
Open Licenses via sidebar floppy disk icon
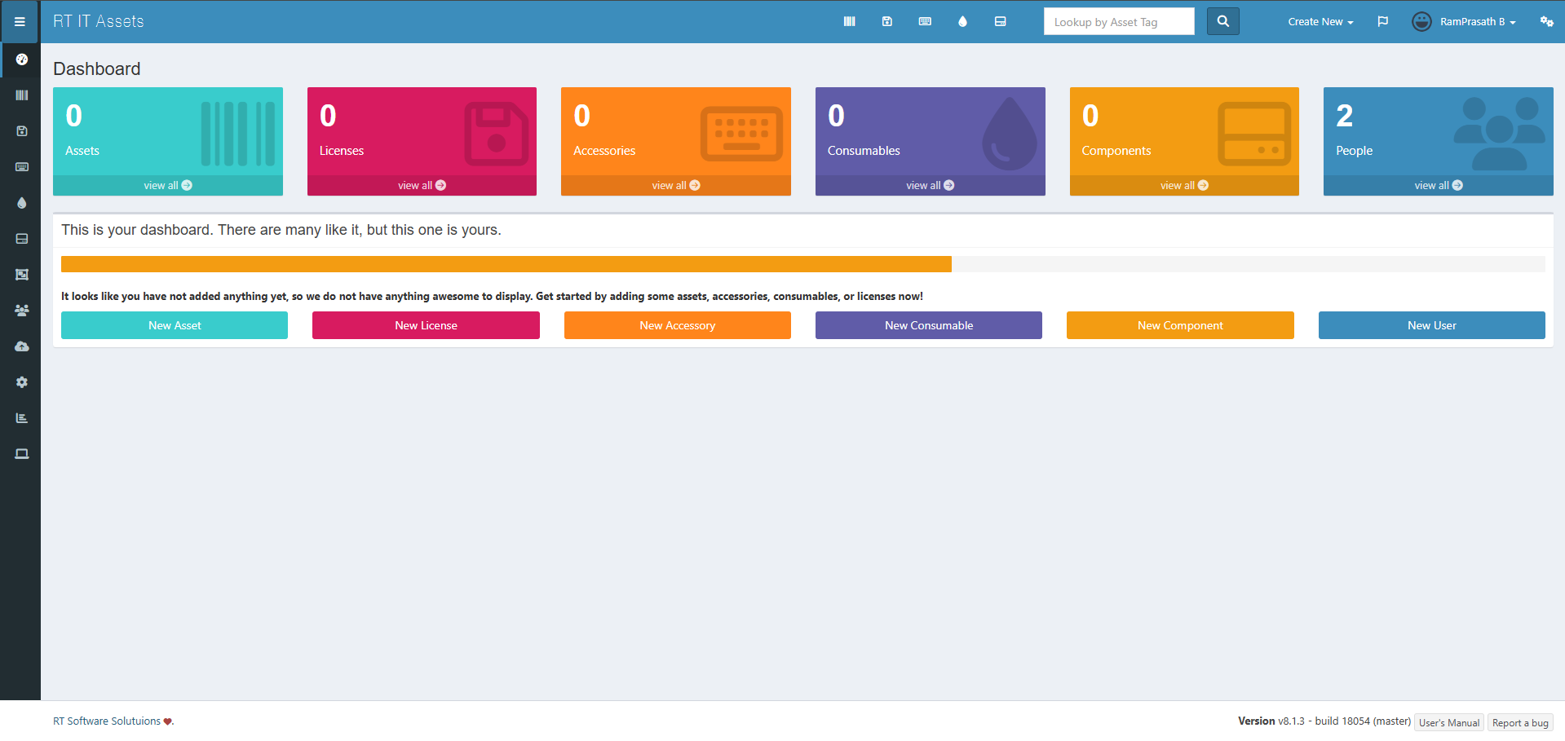point(22,131)
